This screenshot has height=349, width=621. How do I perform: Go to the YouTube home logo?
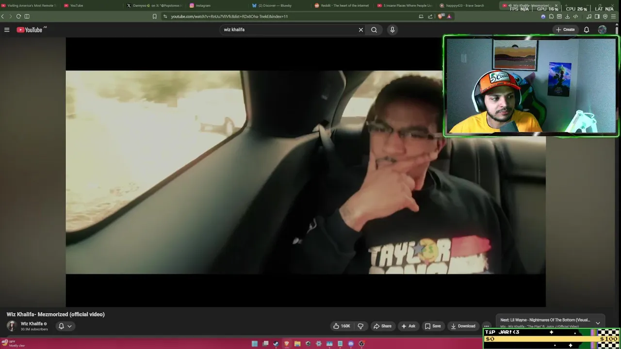point(30,30)
